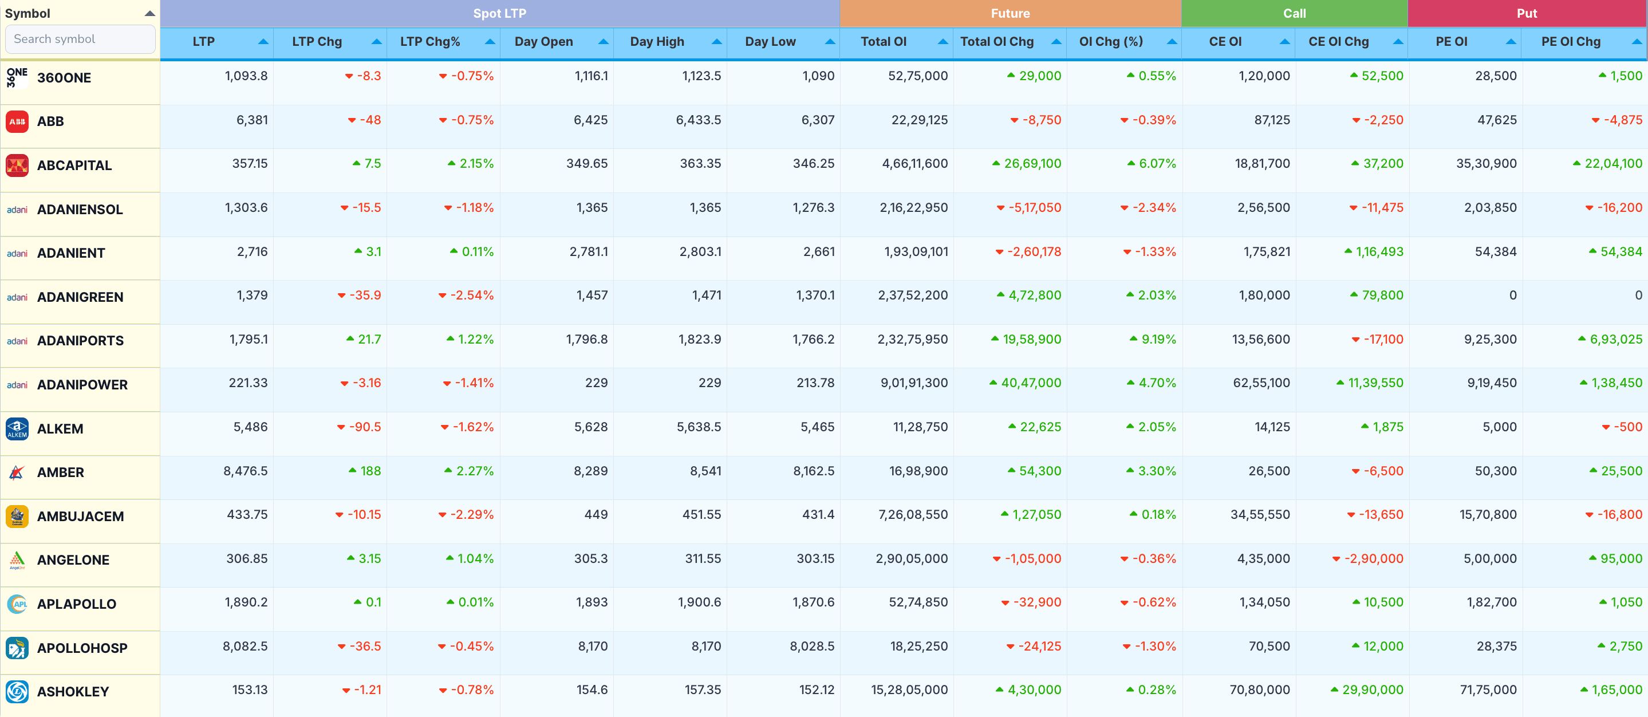
Task: Select the Call column group header
Action: (1294, 13)
